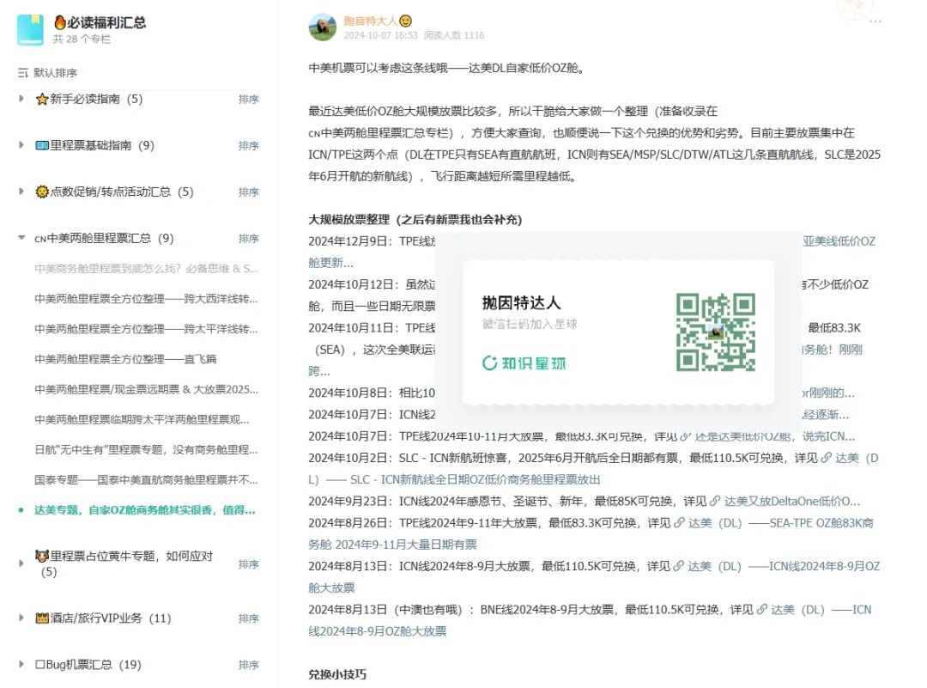Image resolution: width=927 pixels, height=688 pixels.
Task: Click 排序 next to 里程票基础指南
Action: pyautogui.click(x=248, y=145)
